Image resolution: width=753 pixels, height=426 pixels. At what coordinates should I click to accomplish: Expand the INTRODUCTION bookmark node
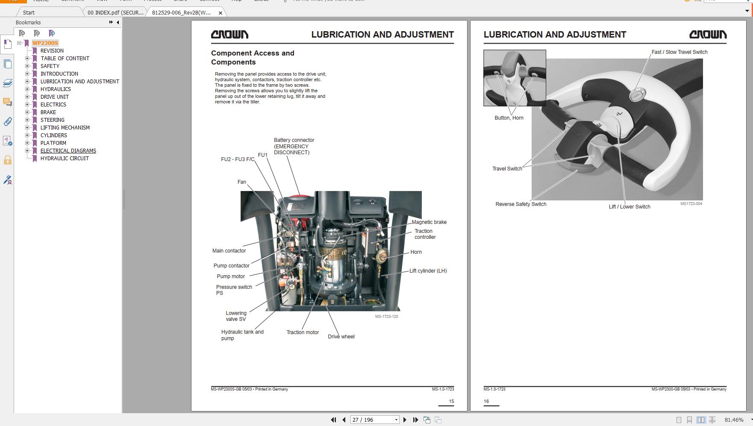click(27, 73)
